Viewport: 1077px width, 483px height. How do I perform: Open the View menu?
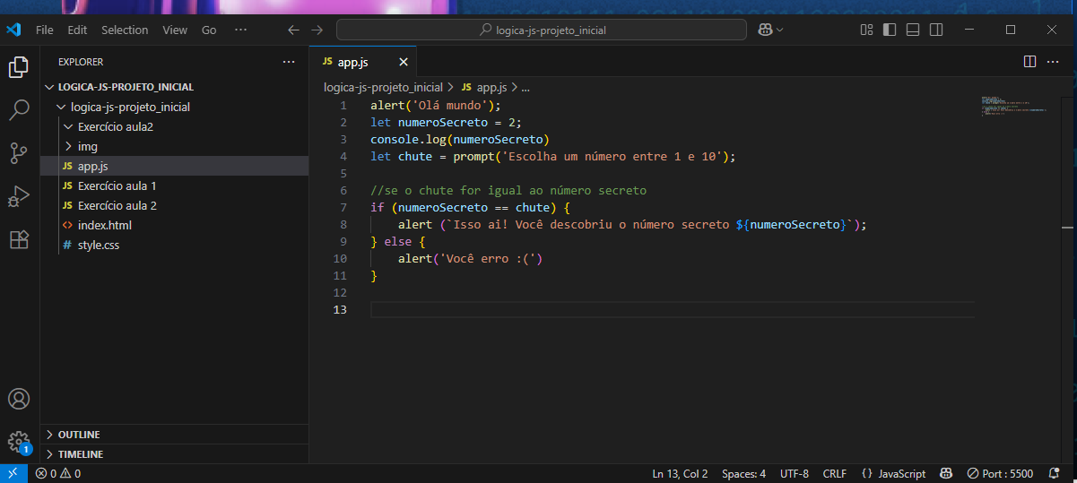(x=175, y=30)
